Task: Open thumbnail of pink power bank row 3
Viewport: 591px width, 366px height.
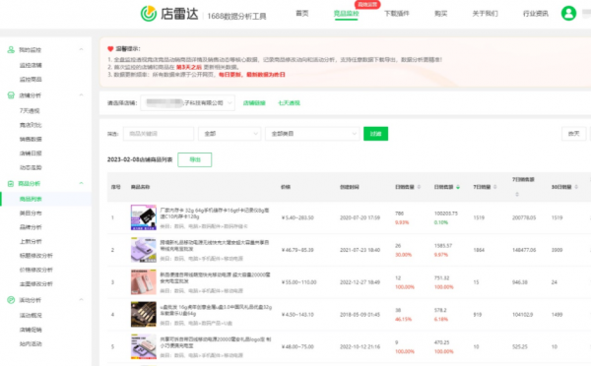Action: point(143,282)
